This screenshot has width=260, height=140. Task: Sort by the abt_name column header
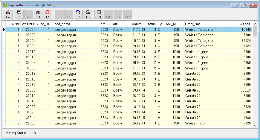77,24
